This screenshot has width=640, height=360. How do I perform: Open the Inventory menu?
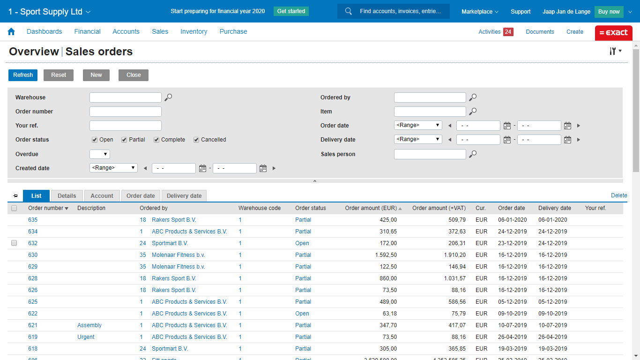(194, 31)
